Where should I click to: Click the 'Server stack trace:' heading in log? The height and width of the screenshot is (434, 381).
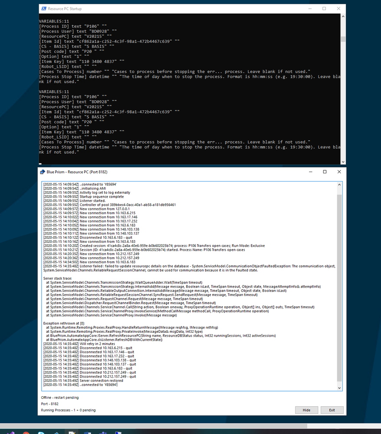[x=58, y=278]
